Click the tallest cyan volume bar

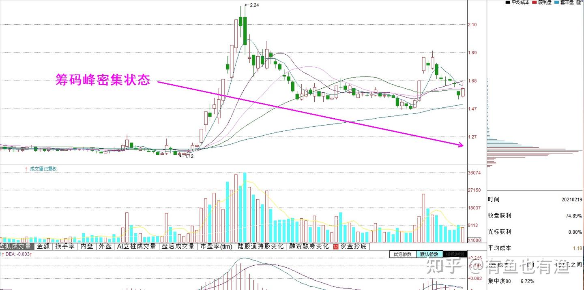[245, 207]
